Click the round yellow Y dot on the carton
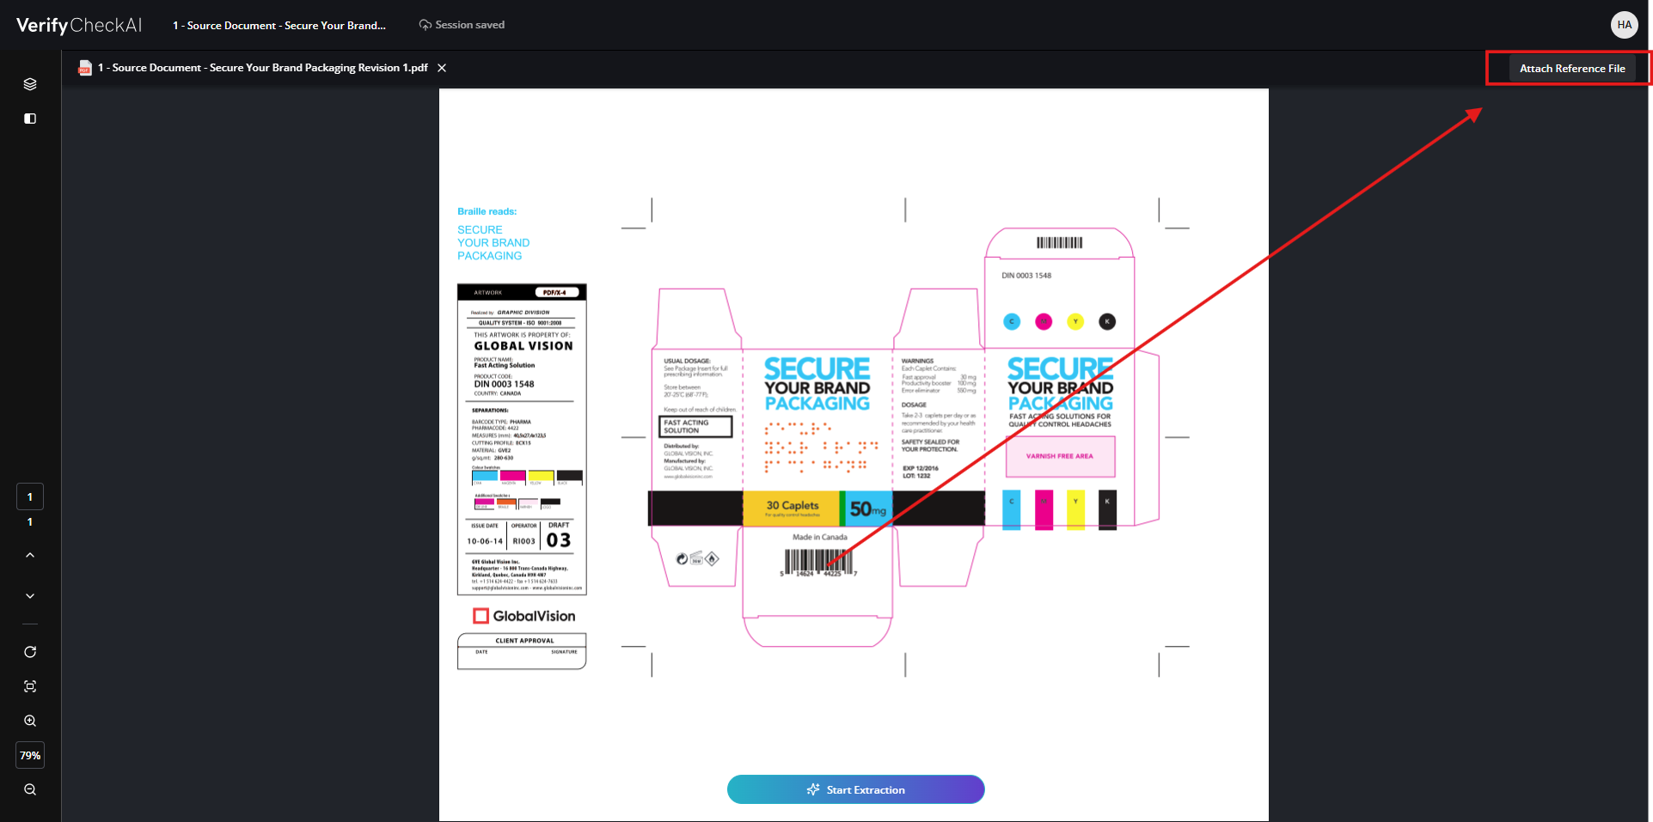Viewport: 1653px width, 822px height. 1075,321
